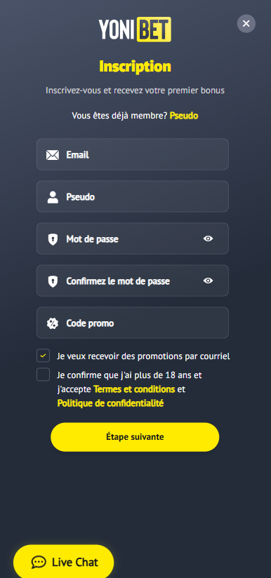Reveal the confirm password field text

point(209,281)
